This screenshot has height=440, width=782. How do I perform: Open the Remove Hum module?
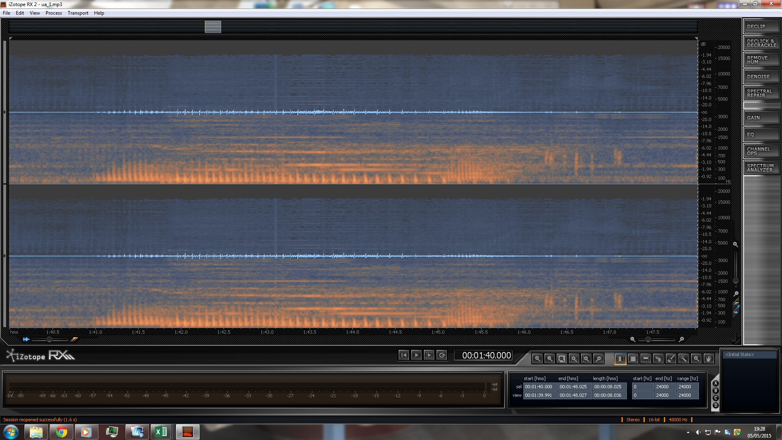click(x=762, y=60)
